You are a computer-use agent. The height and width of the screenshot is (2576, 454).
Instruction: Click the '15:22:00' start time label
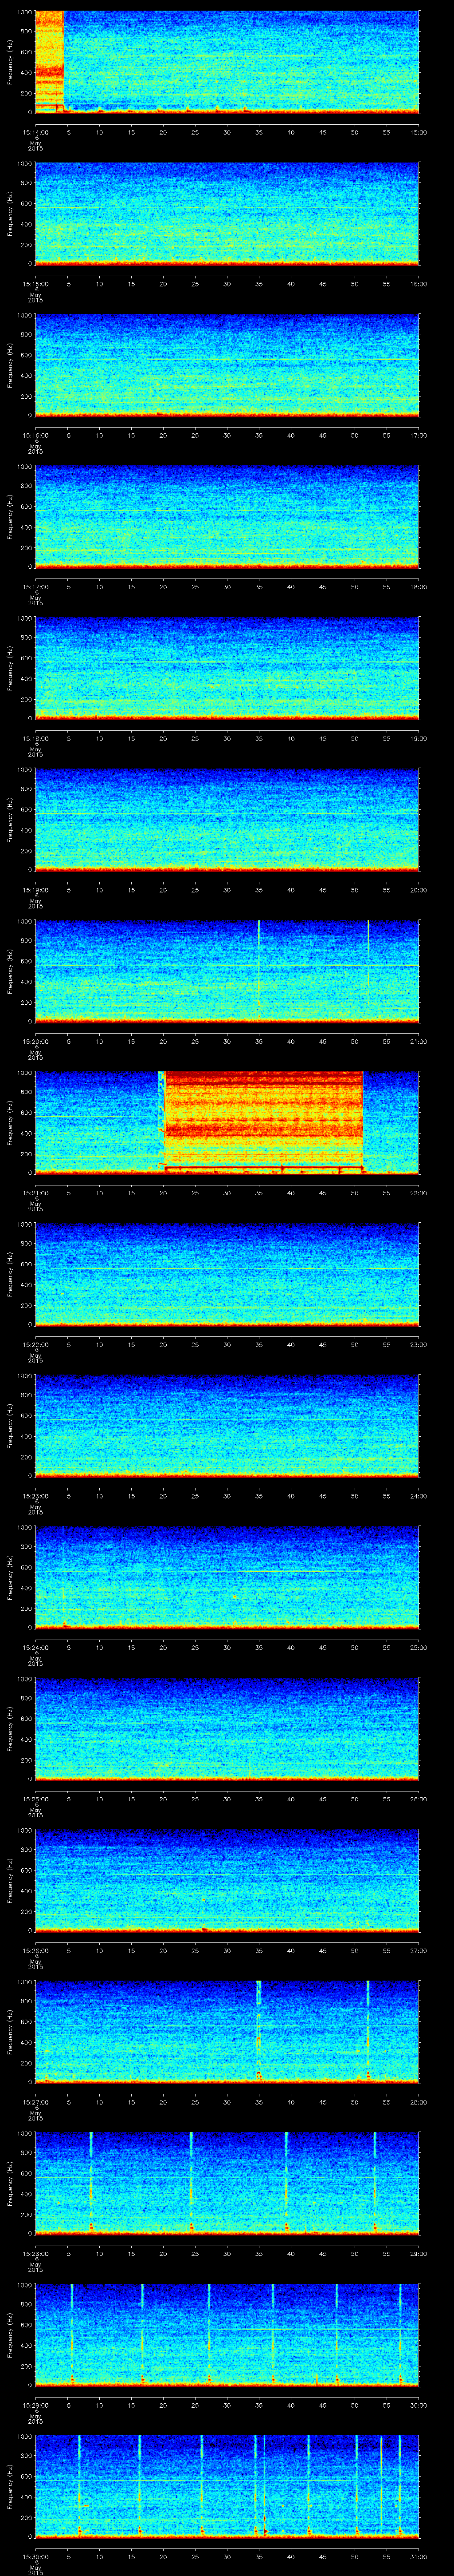35,1344
